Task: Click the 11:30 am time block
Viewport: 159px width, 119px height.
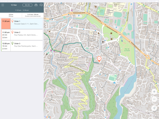Action: pos(6,24)
